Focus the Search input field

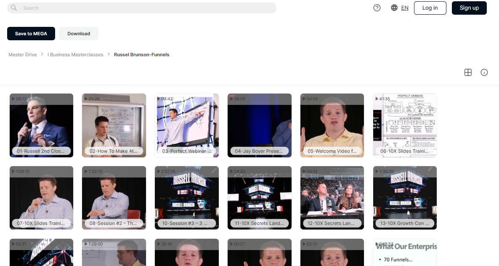142,8
